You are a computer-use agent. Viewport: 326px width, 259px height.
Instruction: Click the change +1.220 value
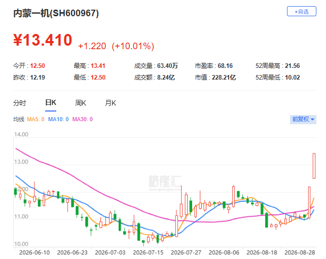tap(92, 46)
